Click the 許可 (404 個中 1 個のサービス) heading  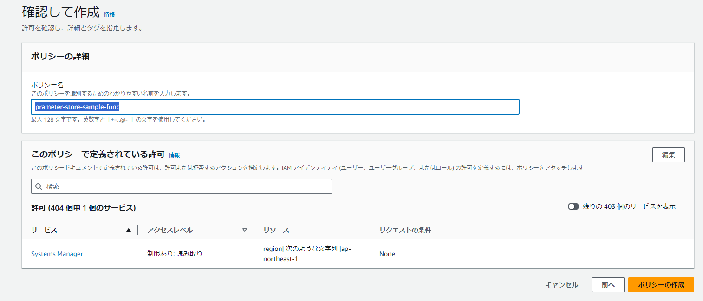tap(83, 208)
